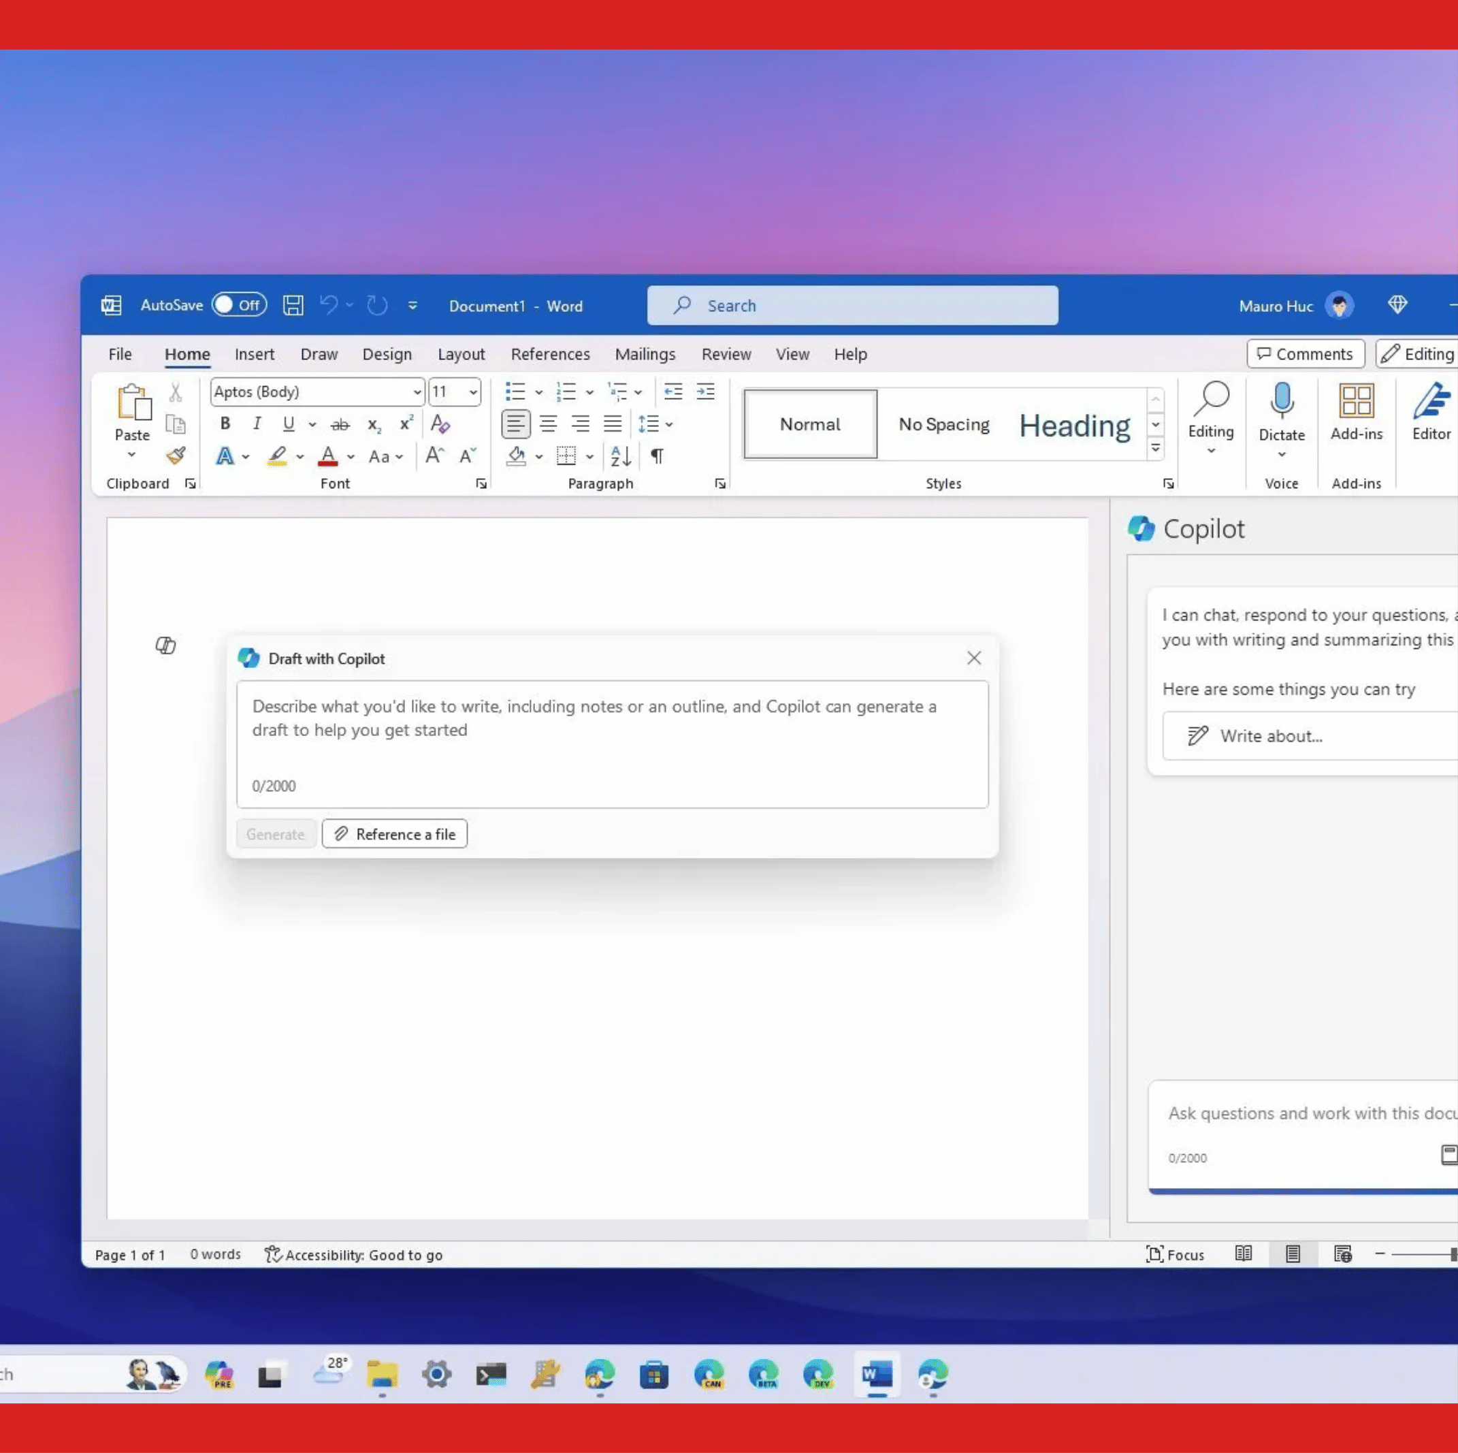1458x1453 pixels.
Task: Apply subscript formatting
Action: pos(374,425)
